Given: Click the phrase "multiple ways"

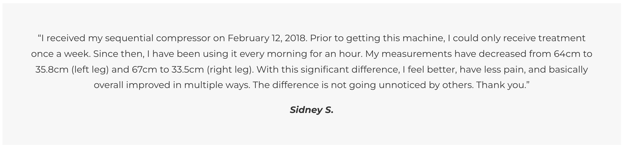Looking at the screenshot, I should 217,85.
